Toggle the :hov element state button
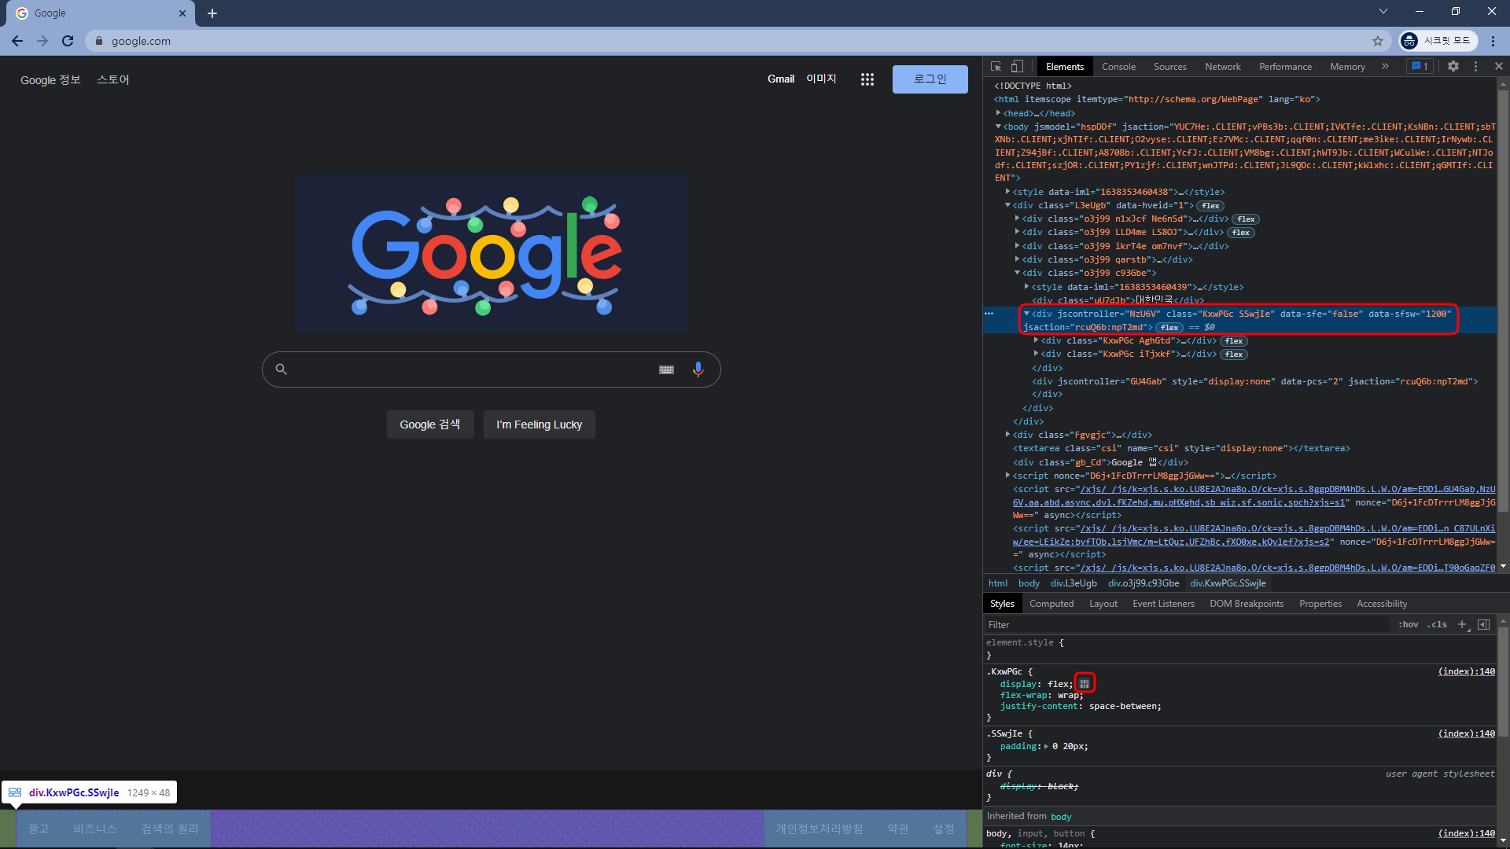This screenshot has height=849, width=1510. [1409, 624]
